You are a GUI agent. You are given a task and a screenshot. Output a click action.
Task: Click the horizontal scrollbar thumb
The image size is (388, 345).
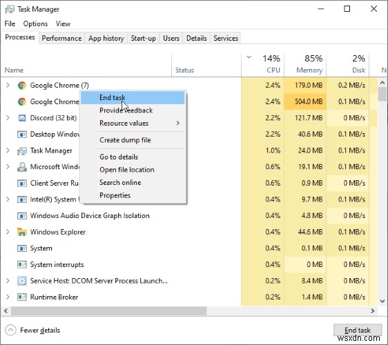tap(108, 311)
